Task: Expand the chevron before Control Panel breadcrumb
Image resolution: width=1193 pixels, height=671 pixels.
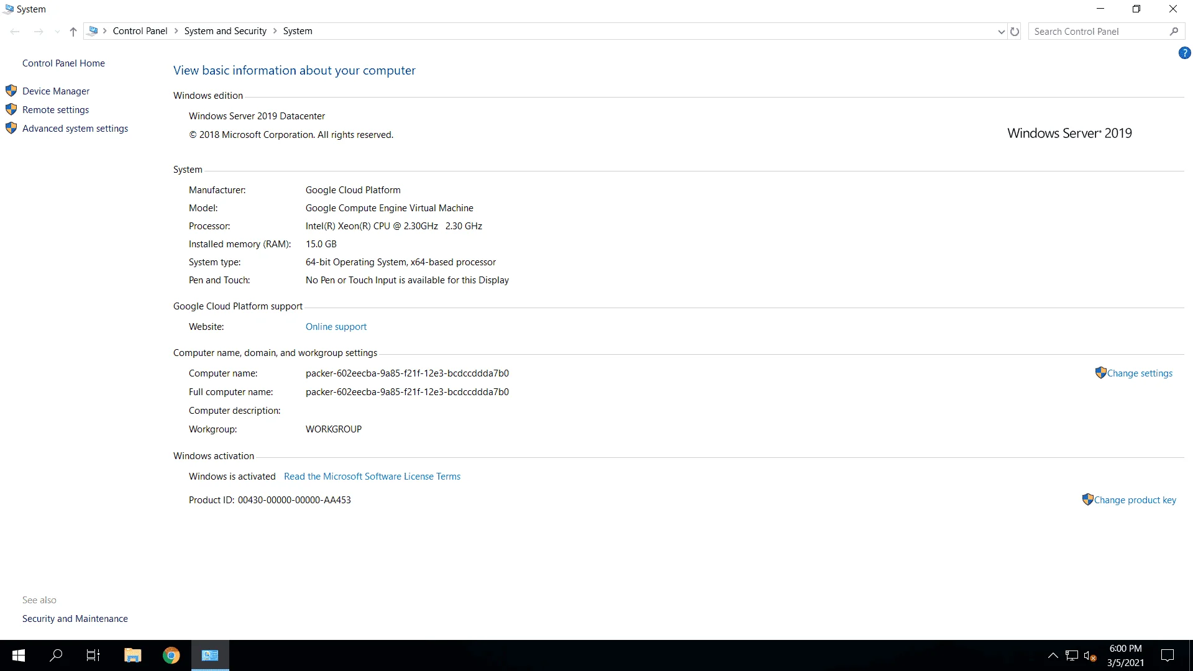Action: click(x=105, y=31)
